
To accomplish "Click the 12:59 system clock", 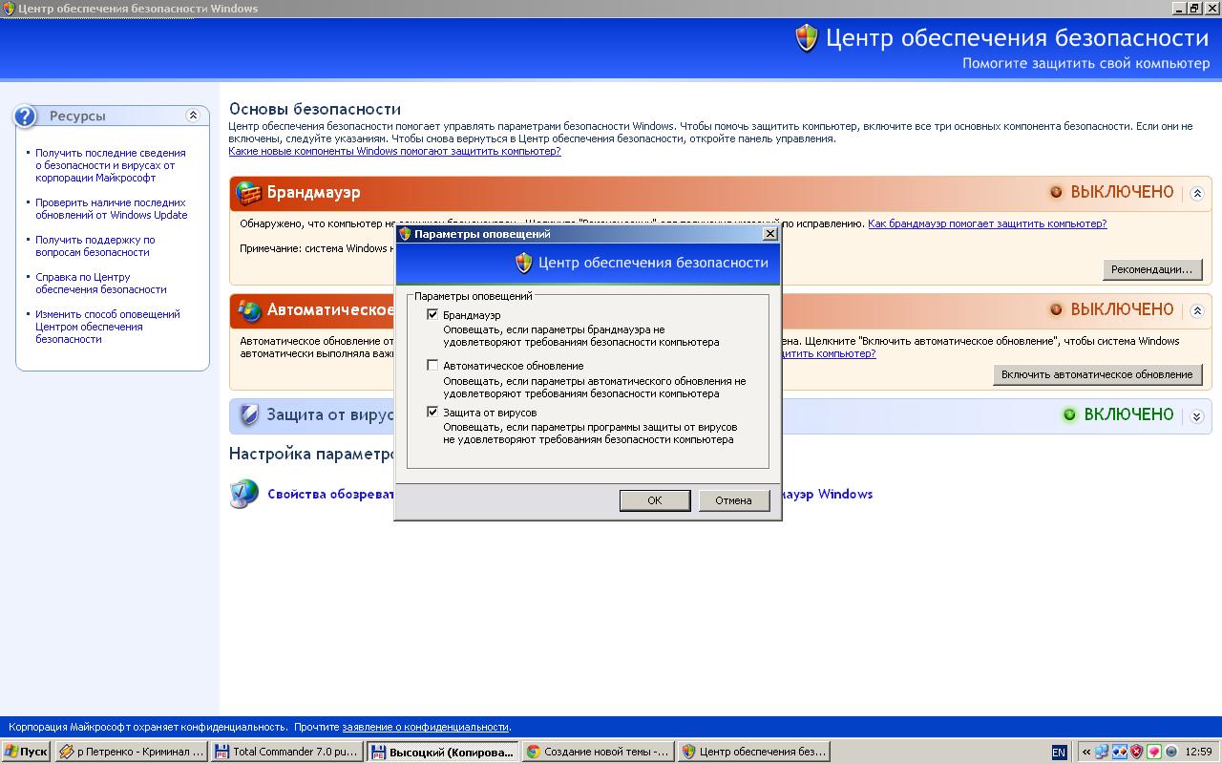I will point(1198,752).
